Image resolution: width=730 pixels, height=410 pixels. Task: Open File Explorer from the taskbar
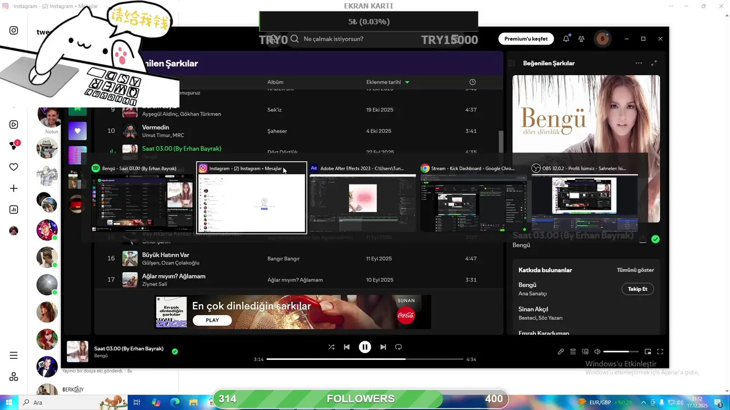194,403
